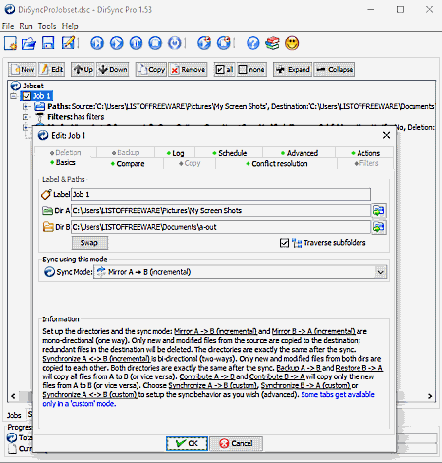The height and width of the screenshot is (463, 442).
Task: Switch to the Actions tab
Action: [365, 153]
